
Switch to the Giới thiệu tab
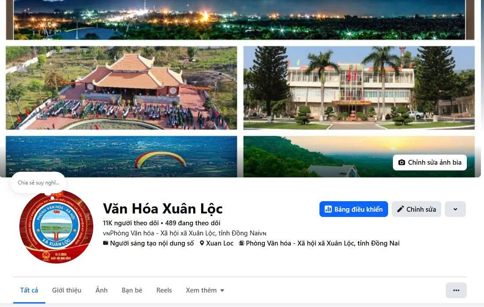coord(67,290)
